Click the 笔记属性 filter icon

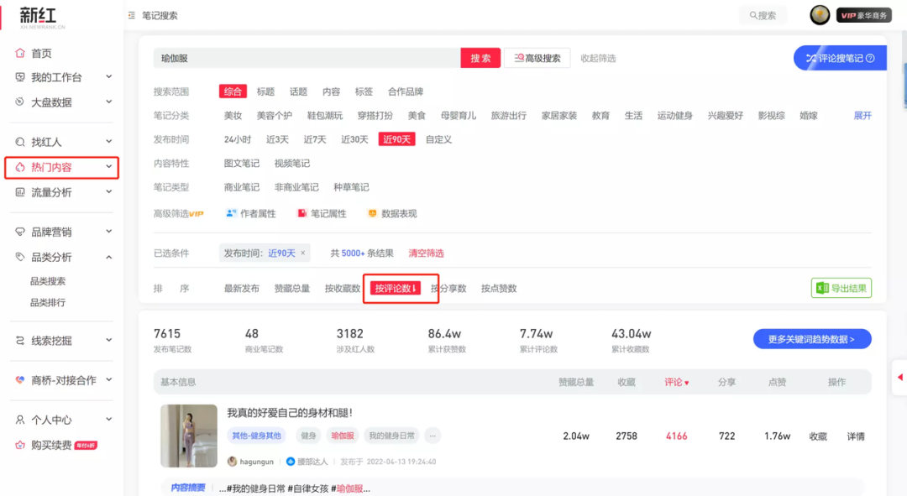pos(301,213)
